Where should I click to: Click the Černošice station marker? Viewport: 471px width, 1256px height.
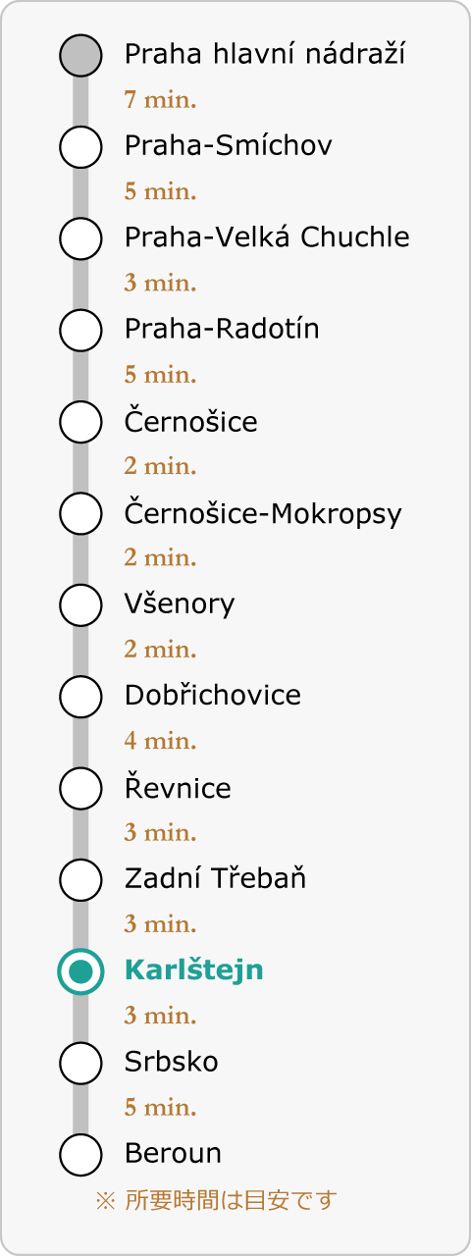click(80, 422)
